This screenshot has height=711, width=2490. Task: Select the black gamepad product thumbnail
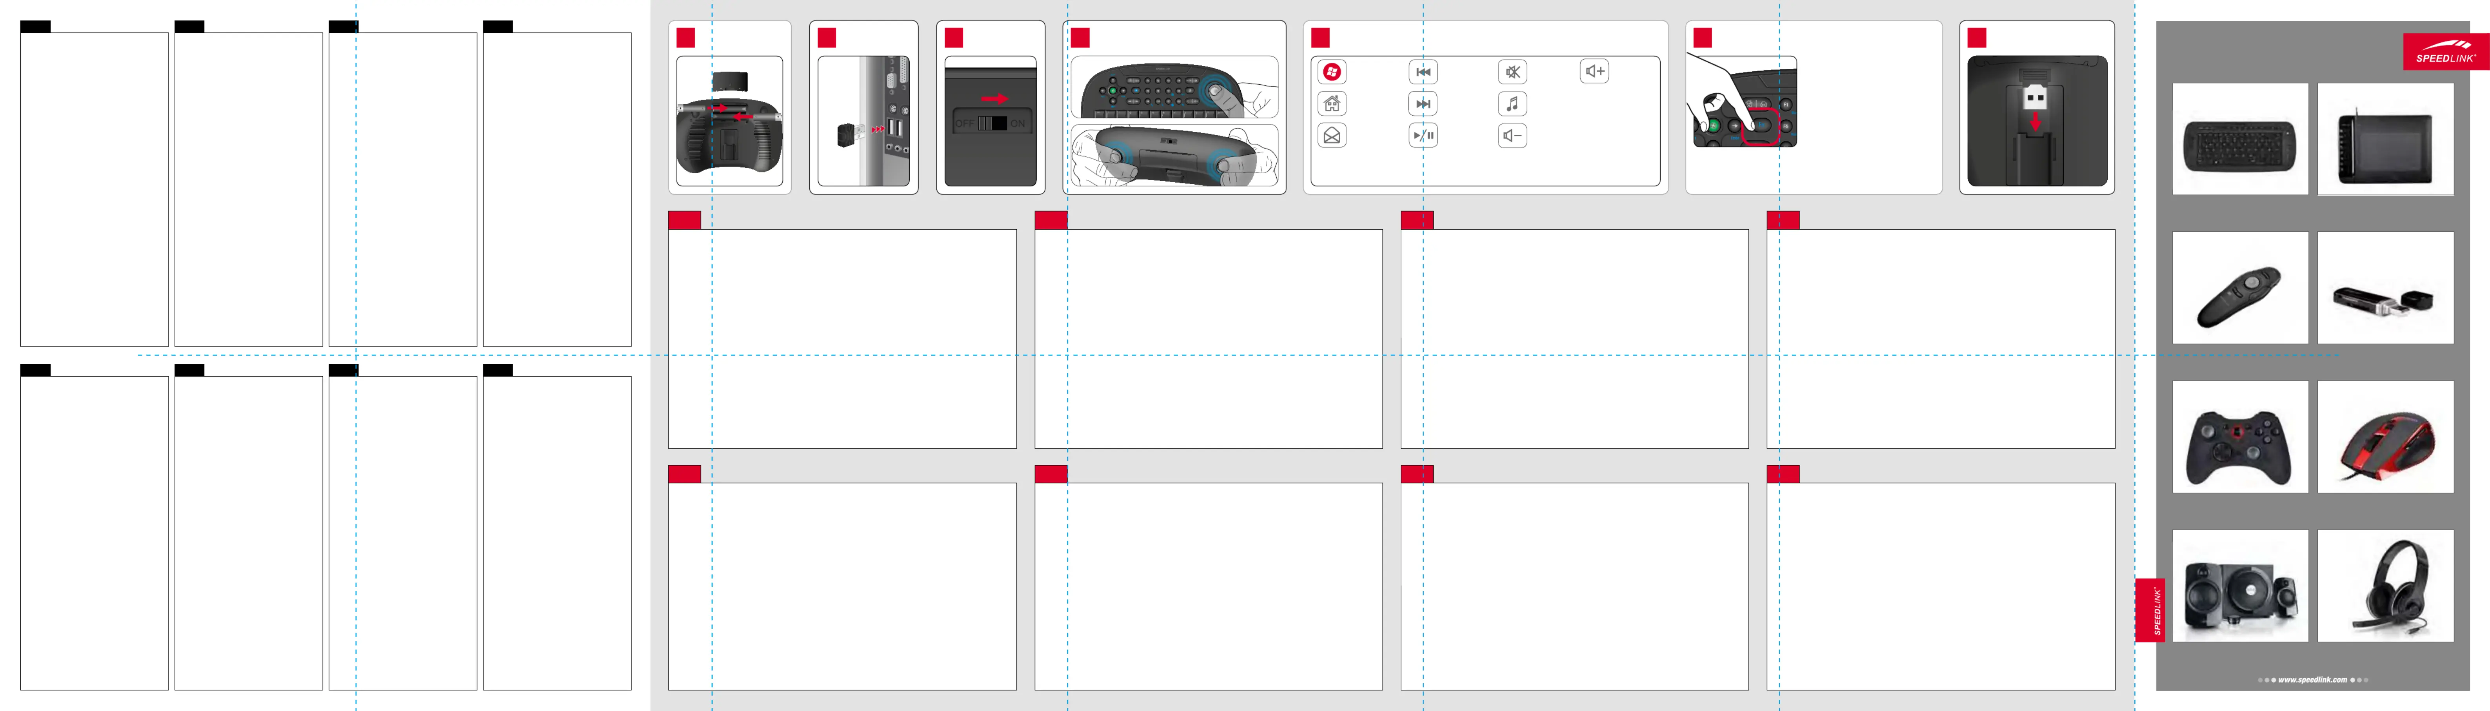coord(2240,437)
